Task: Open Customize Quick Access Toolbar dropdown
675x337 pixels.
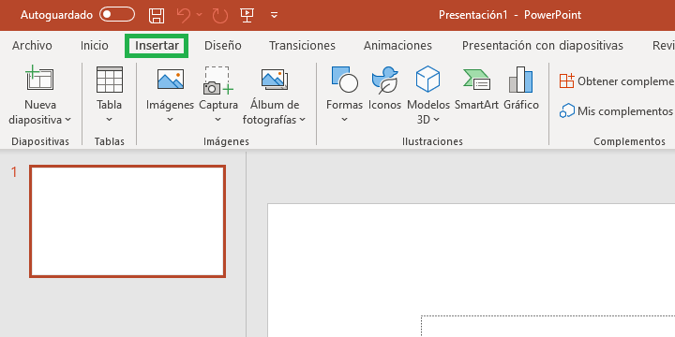Action: pyautogui.click(x=274, y=16)
